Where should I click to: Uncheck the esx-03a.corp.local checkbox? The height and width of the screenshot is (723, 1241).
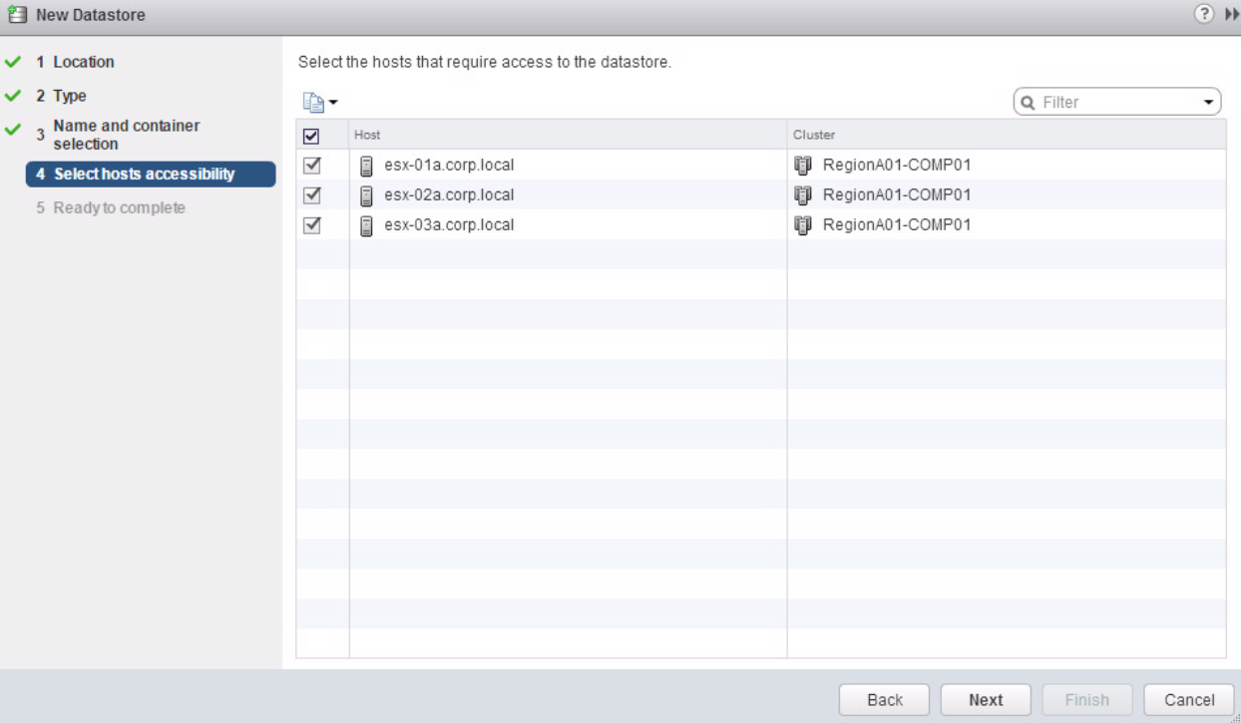[311, 224]
